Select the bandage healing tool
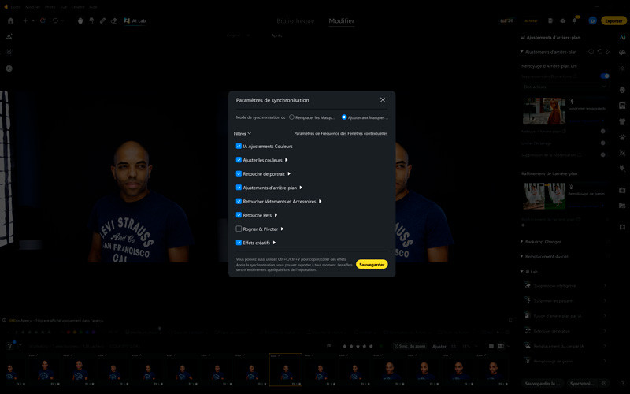 [x=103, y=20]
